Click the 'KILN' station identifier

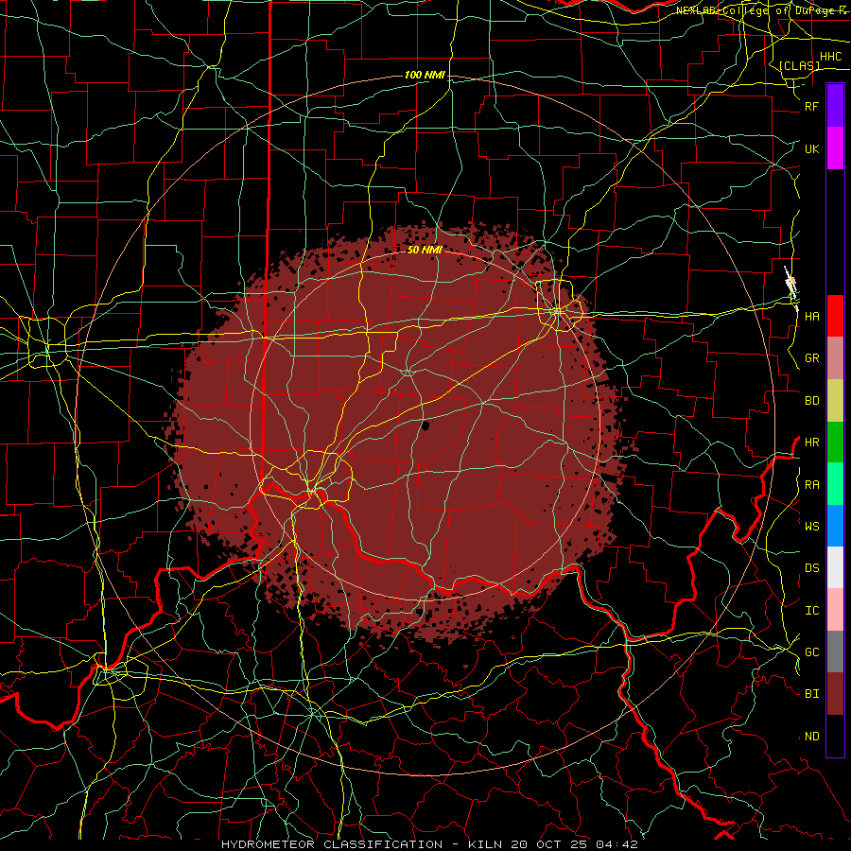(x=487, y=844)
